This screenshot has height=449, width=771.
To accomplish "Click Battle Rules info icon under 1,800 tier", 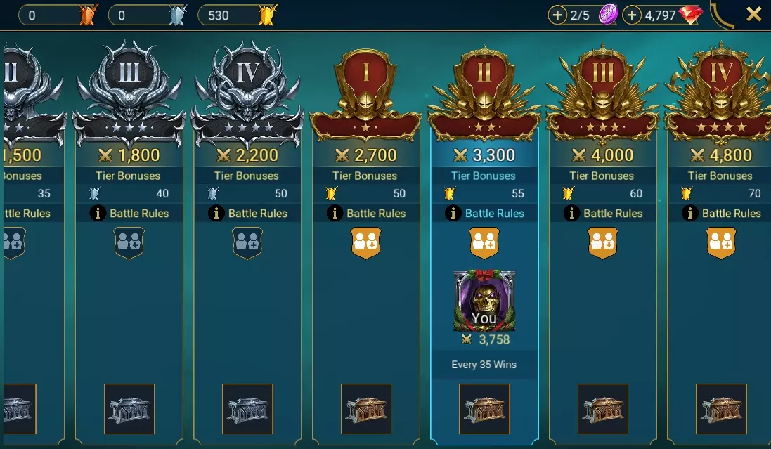I will click(98, 213).
